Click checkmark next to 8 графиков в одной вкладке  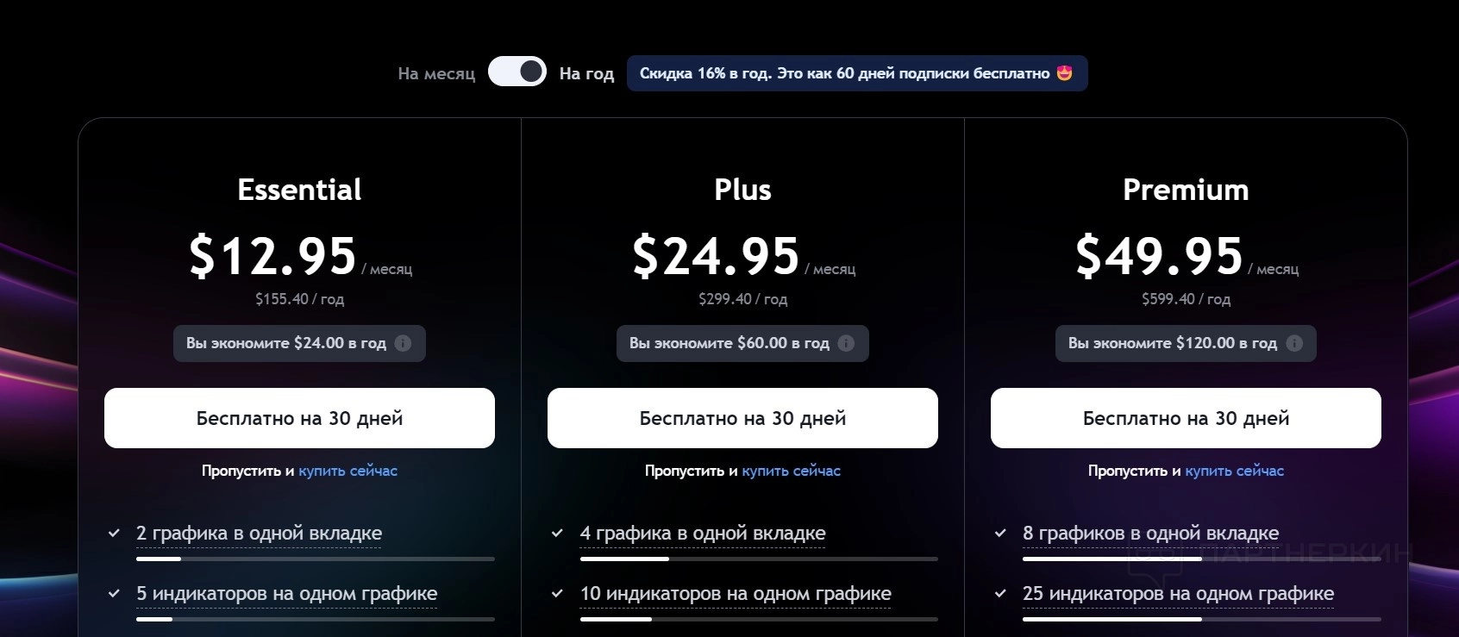[1000, 534]
